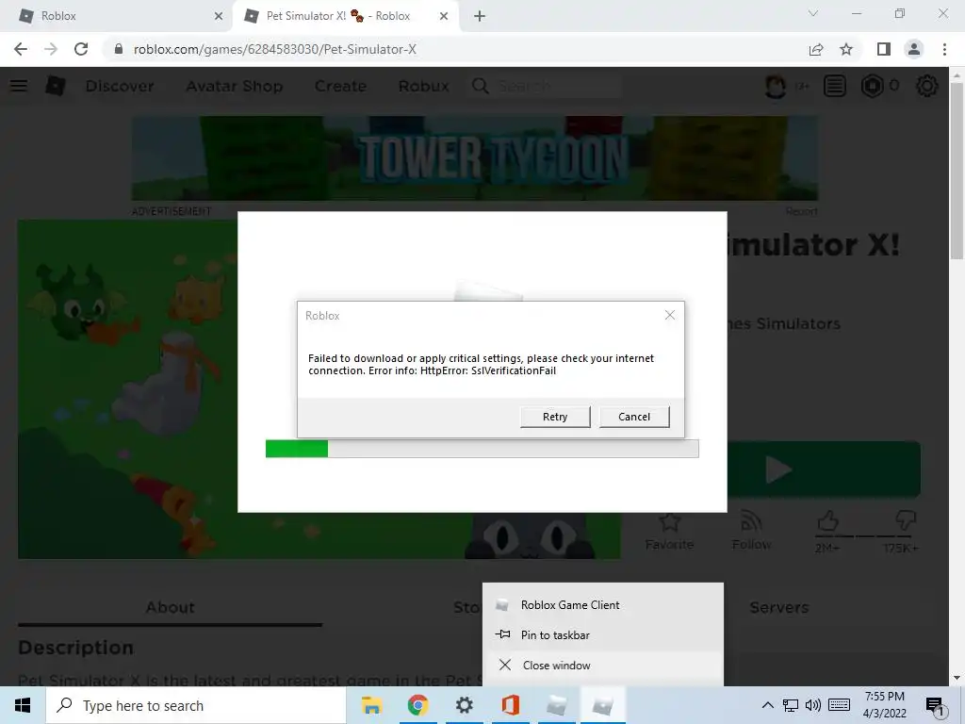Bookmark this page with the star
Viewport: 965px width, 724px height.
pyautogui.click(x=846, y=49)
